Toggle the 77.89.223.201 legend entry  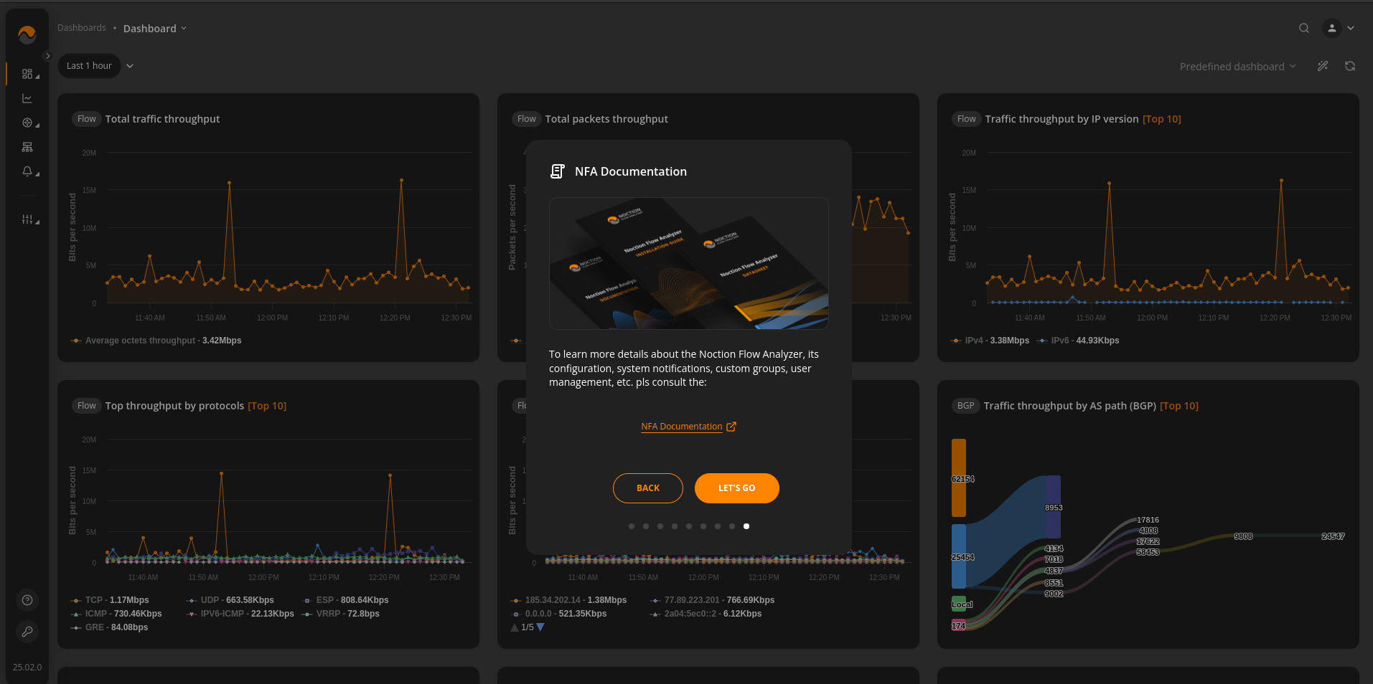click(713, 600)
